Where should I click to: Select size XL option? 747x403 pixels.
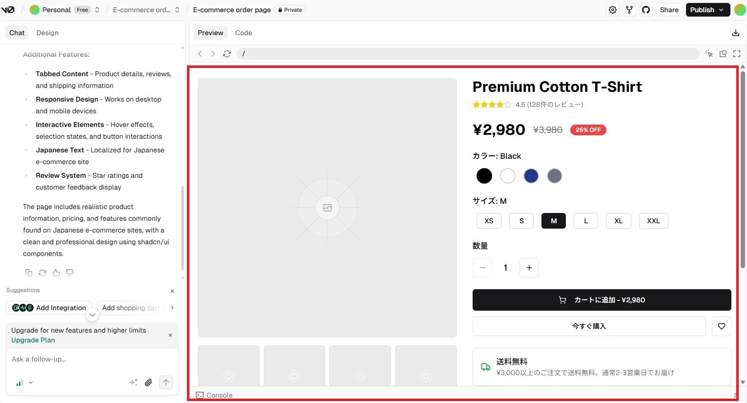pyautogui.click(x=618, y=221)
